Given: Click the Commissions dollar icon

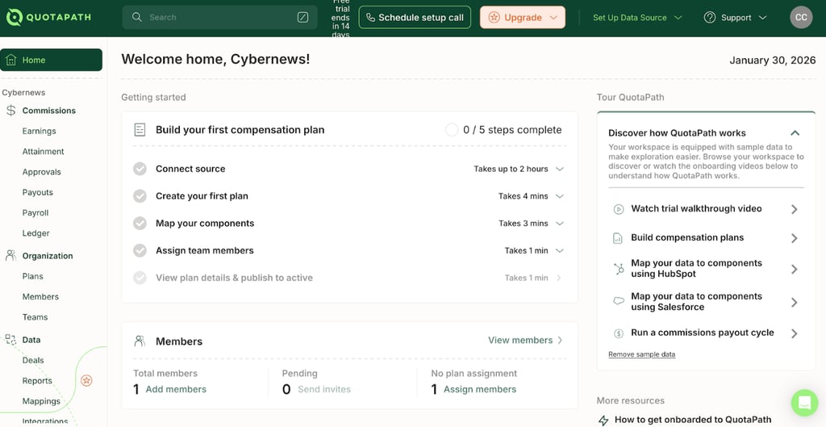Looking at the screenshot, I should 10,111.
